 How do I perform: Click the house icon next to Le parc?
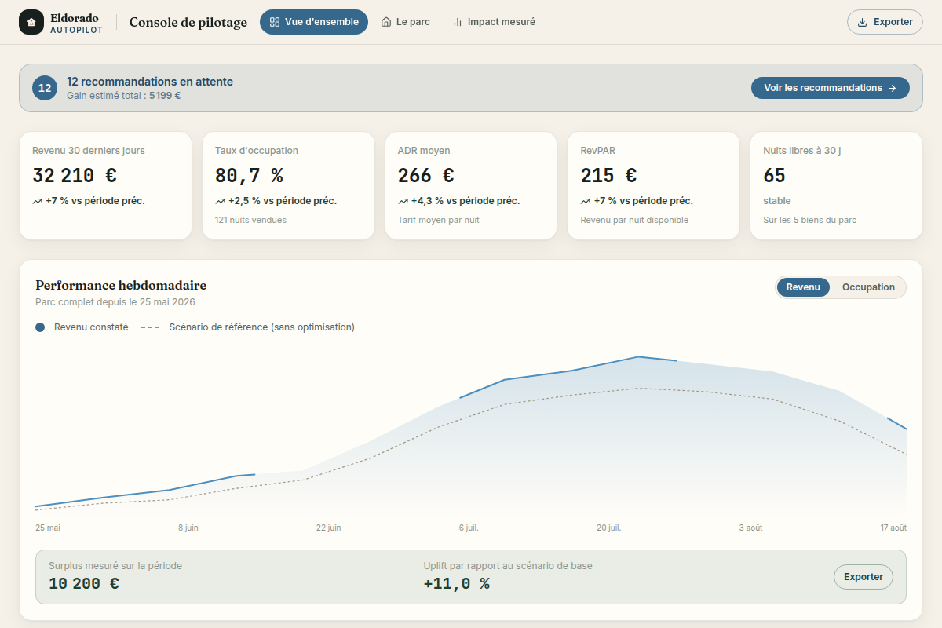point(386,22)
